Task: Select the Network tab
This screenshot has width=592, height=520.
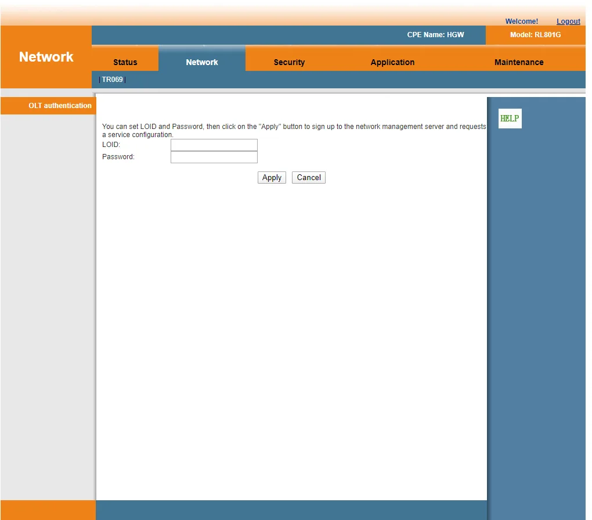Action: point(202,62)
